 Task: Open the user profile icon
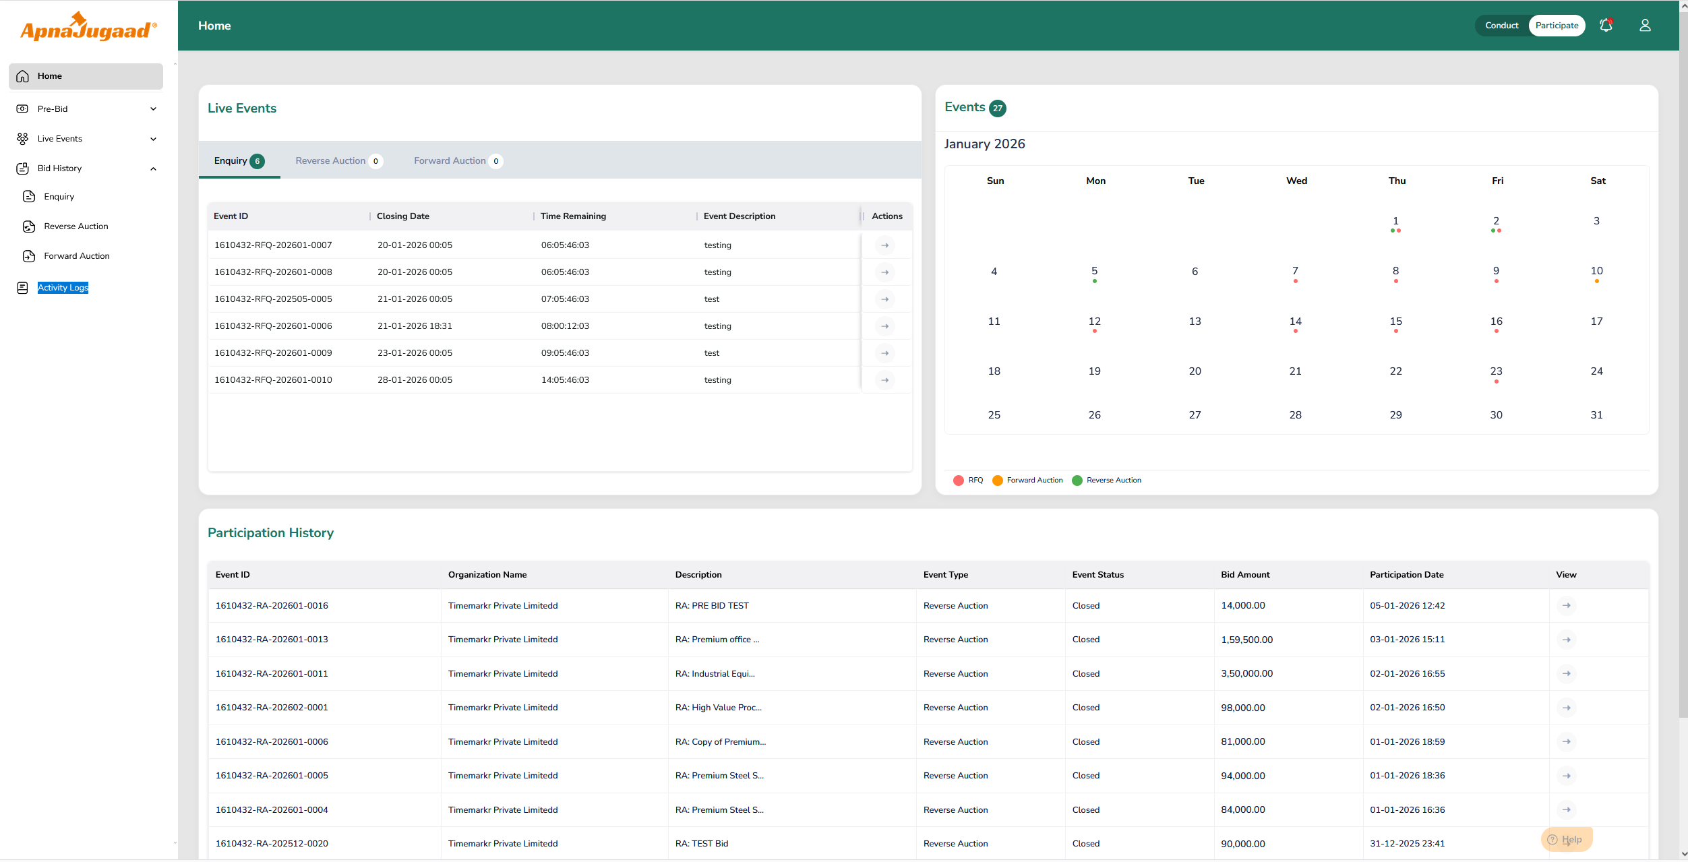1645,26
